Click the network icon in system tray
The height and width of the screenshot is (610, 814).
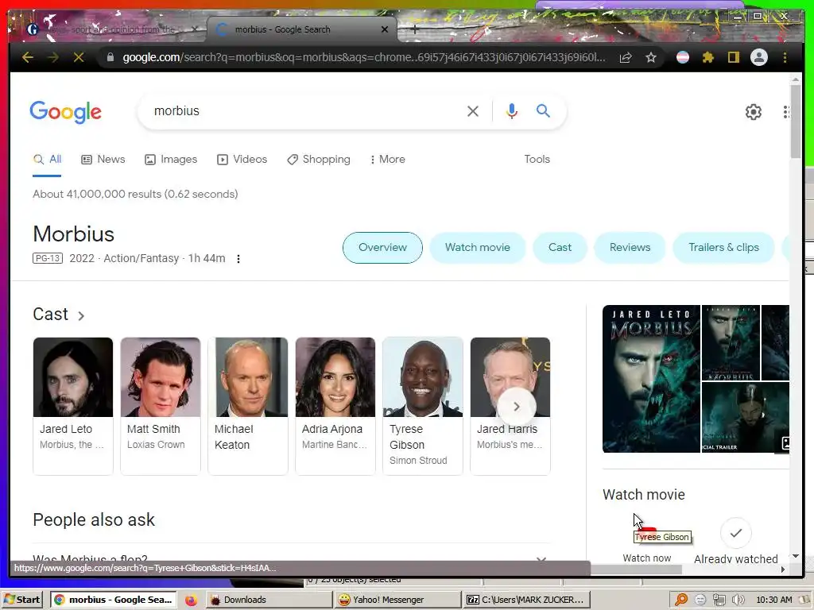(719, 600)
